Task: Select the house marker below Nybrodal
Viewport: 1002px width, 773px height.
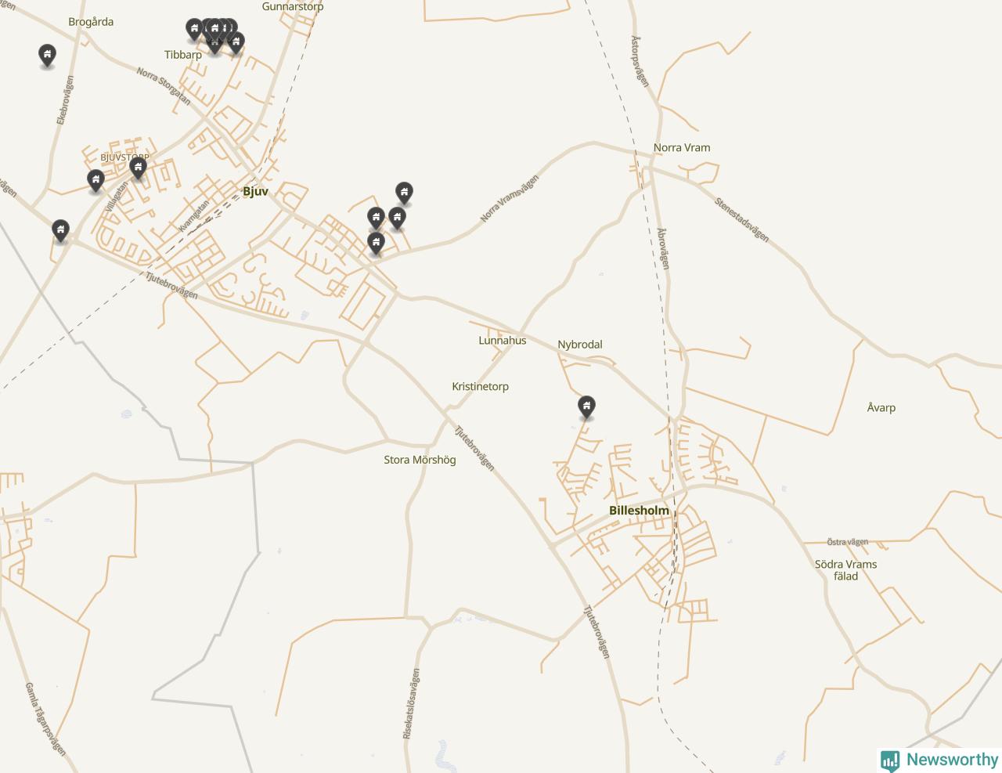Action: coord(586,406)
